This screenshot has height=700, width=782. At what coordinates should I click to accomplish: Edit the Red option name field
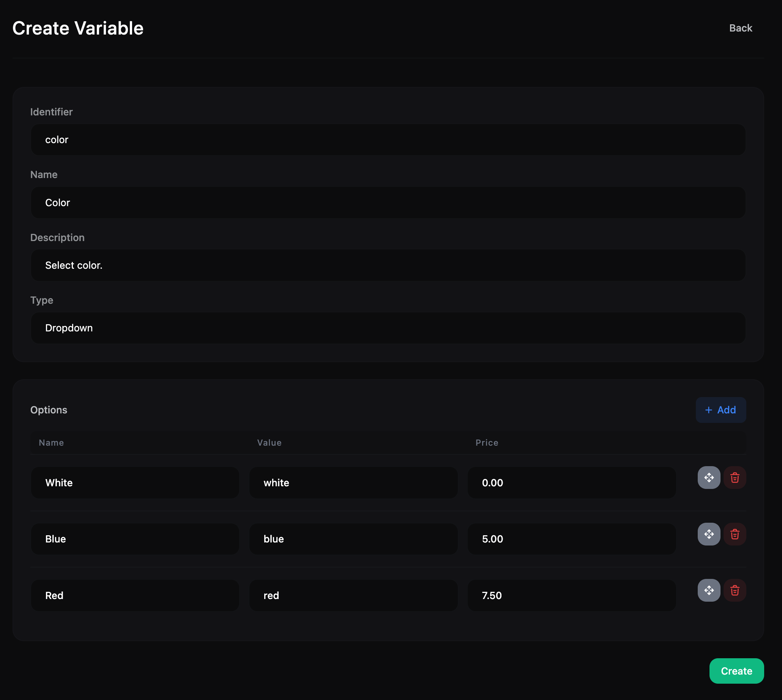tap(135, 595)
